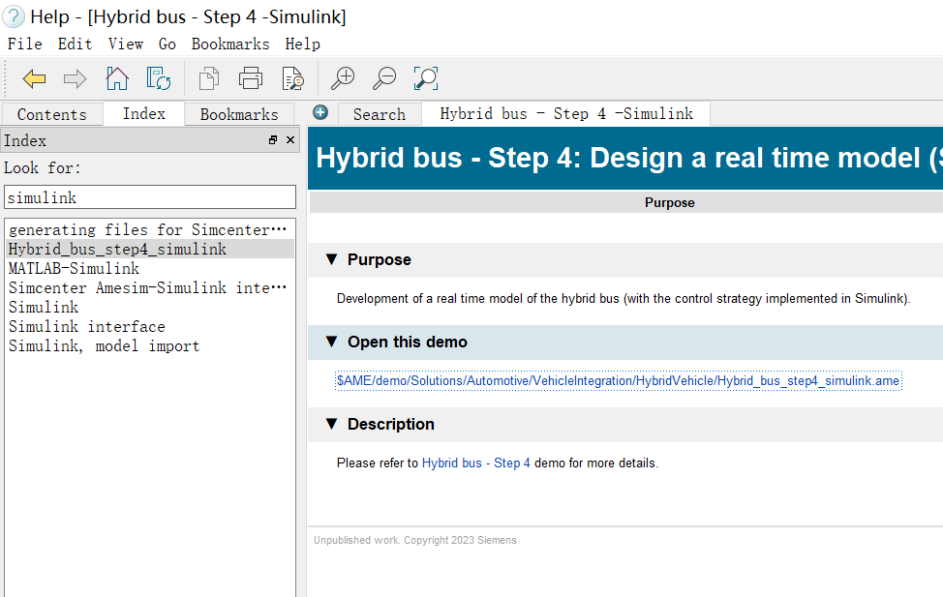
Task: Select MATLAB-Simulink in the index list
Action: [x=74, y=269]
